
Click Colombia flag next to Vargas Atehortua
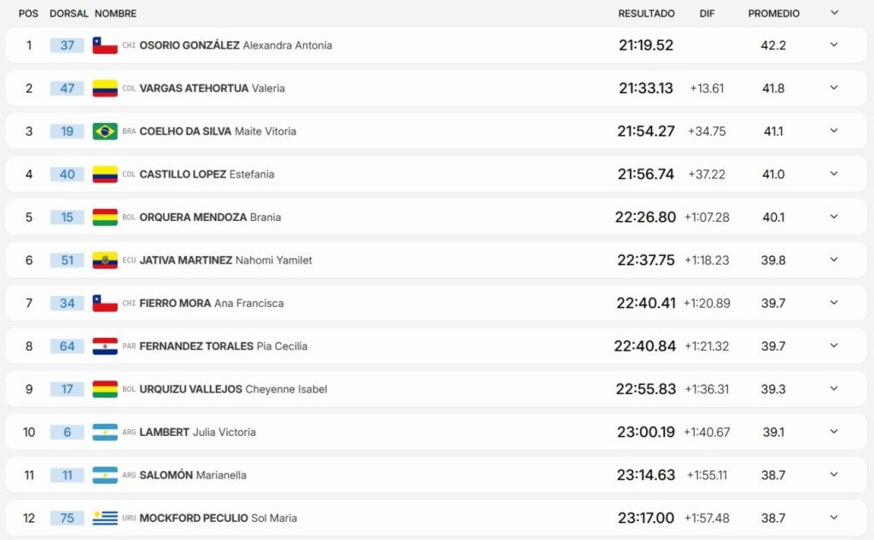105,88
